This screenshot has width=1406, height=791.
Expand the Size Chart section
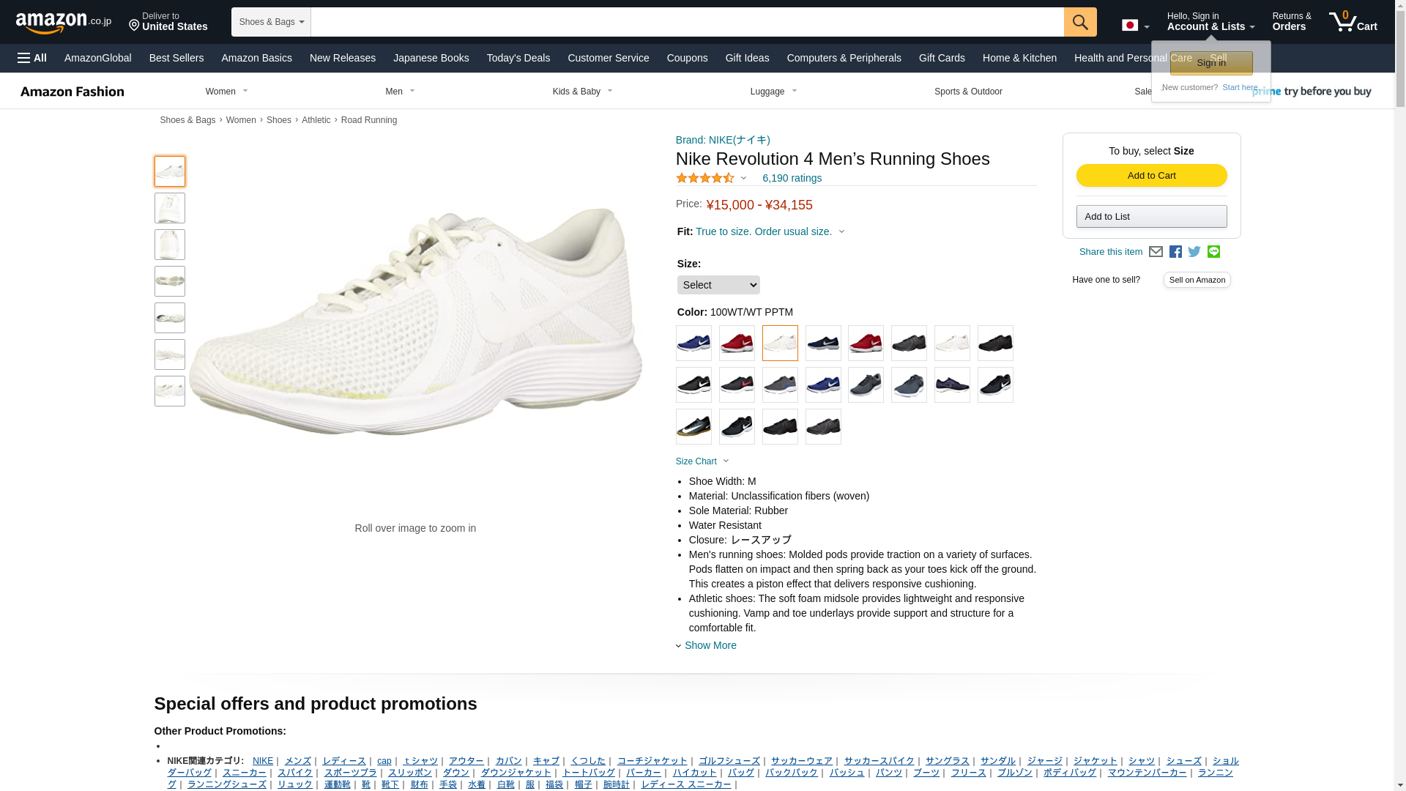click(x=702, y=461)
